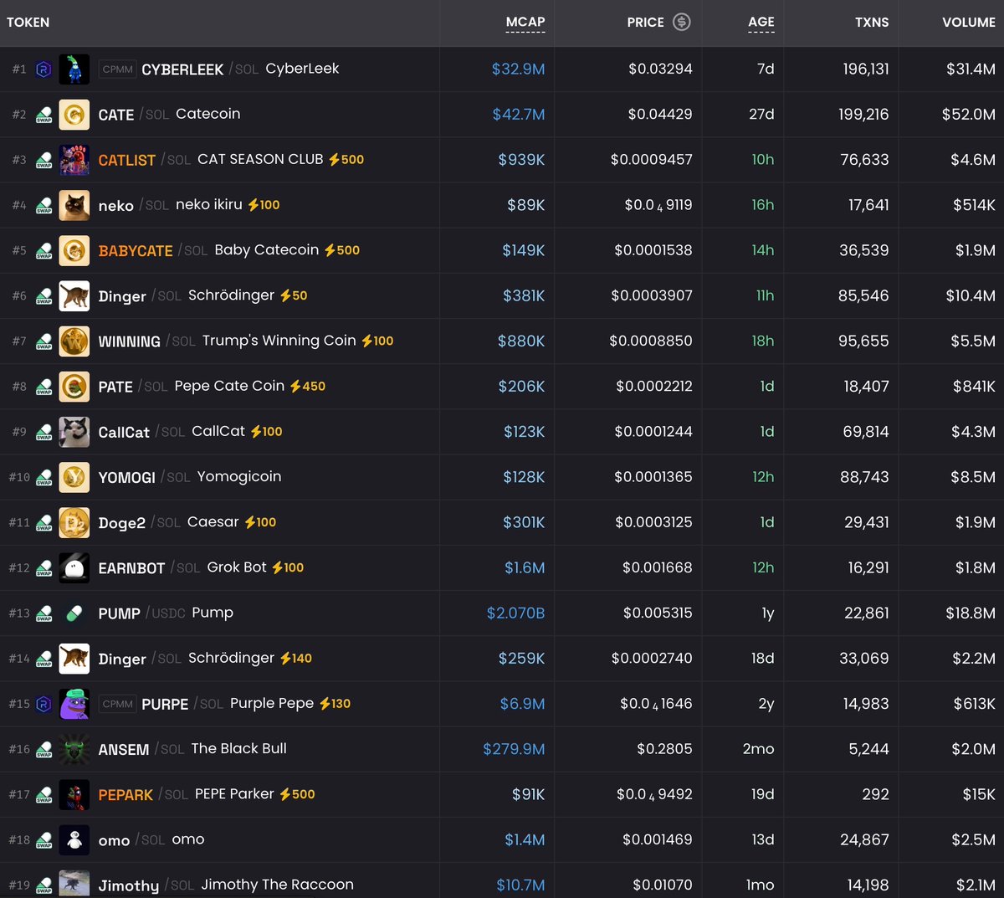Click the boost 450 badge on PATE
This screenshot has height=898, width=1004.
[x=308, y=386]
